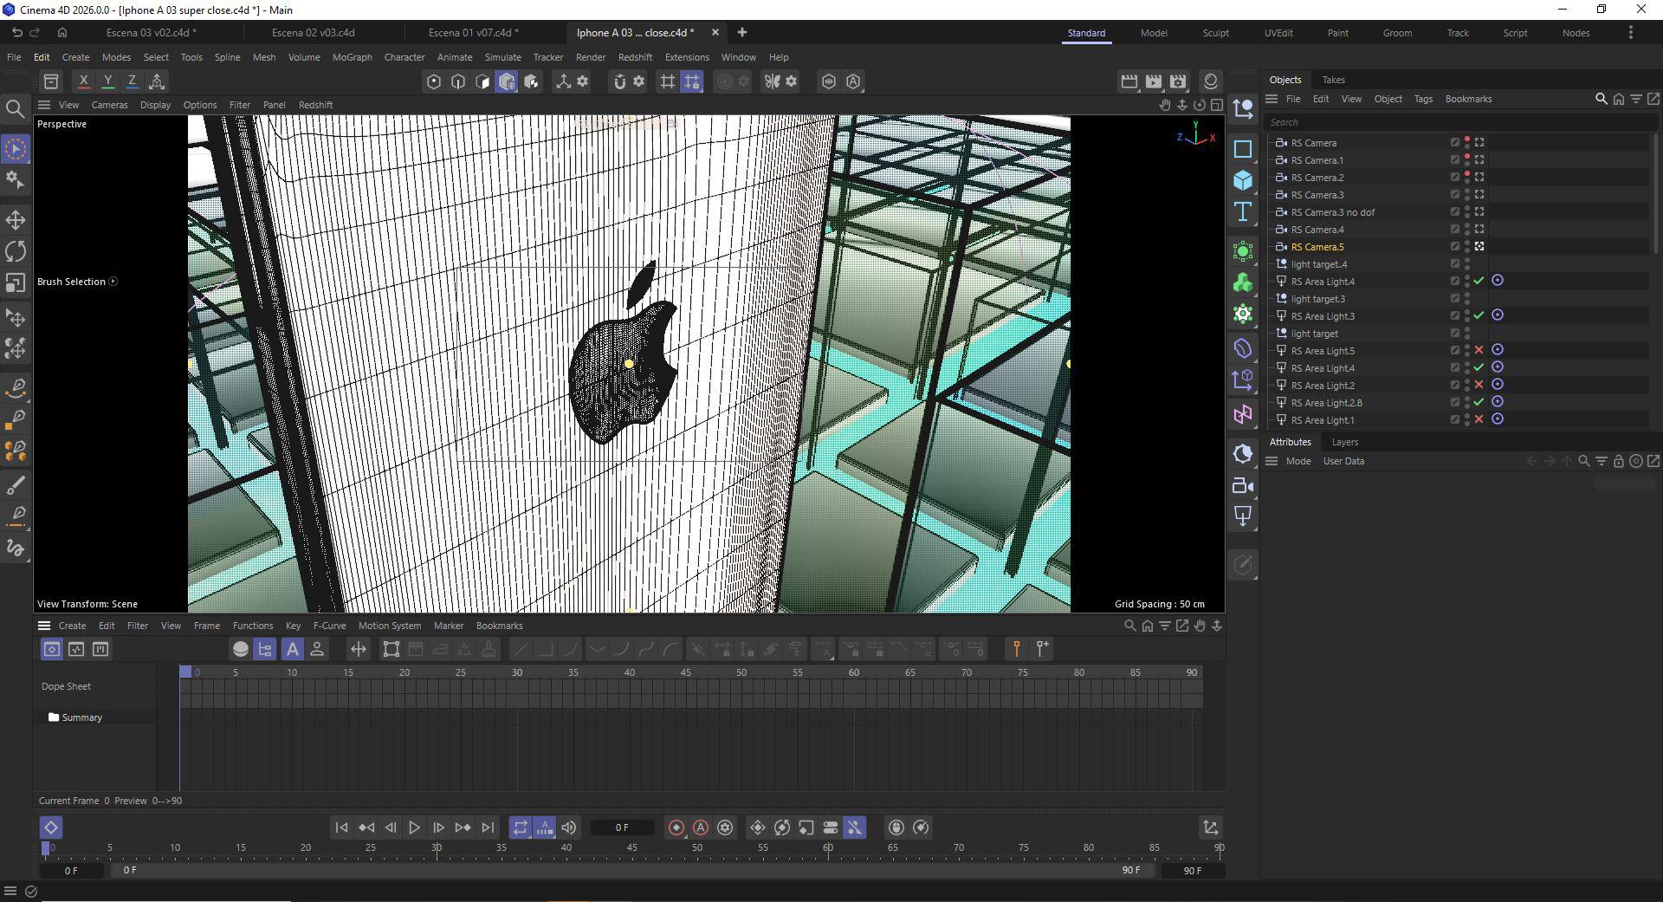Viewport: 1663px width, 902px height.
Task: Toggle Y axis lock
Action: [x=107, y=81]
